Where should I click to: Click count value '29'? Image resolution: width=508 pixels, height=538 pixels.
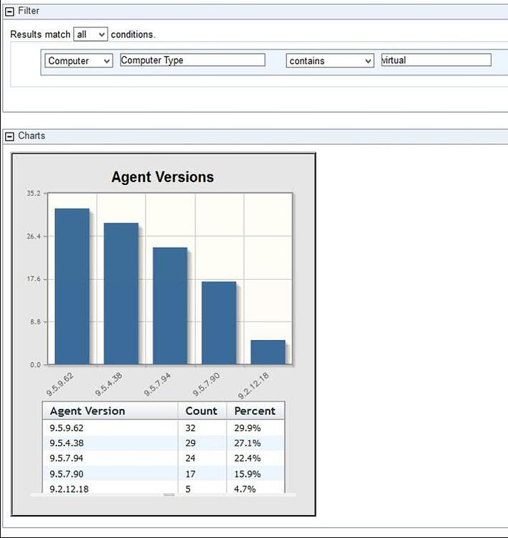click(x=191, y=443)
